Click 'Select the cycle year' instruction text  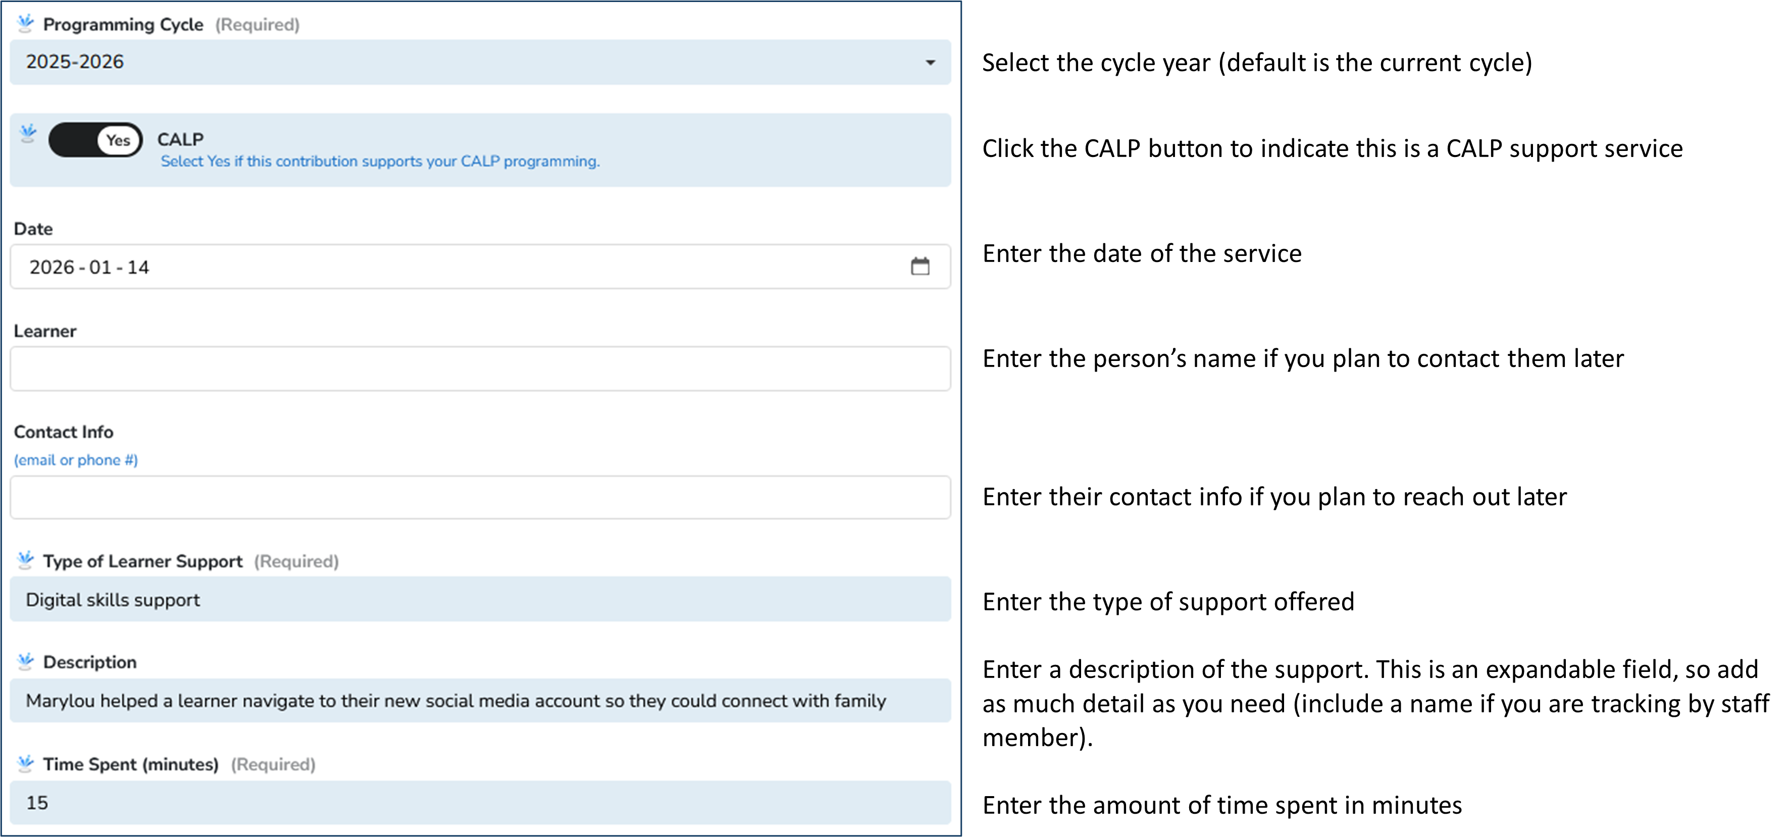[x=1257, y=63]
